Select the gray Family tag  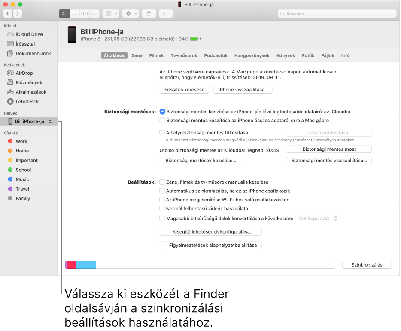[x=29, y=198]
